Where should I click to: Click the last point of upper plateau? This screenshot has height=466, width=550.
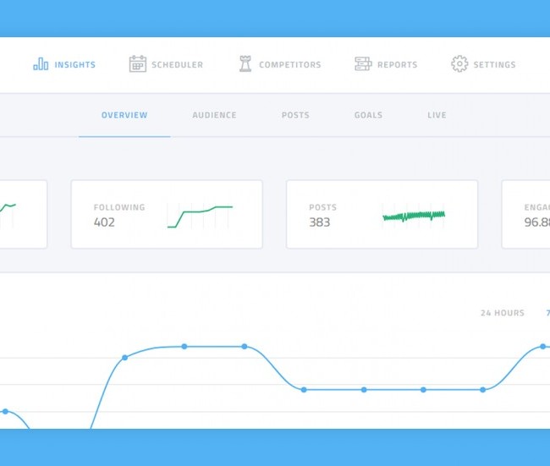pos(245,347)
